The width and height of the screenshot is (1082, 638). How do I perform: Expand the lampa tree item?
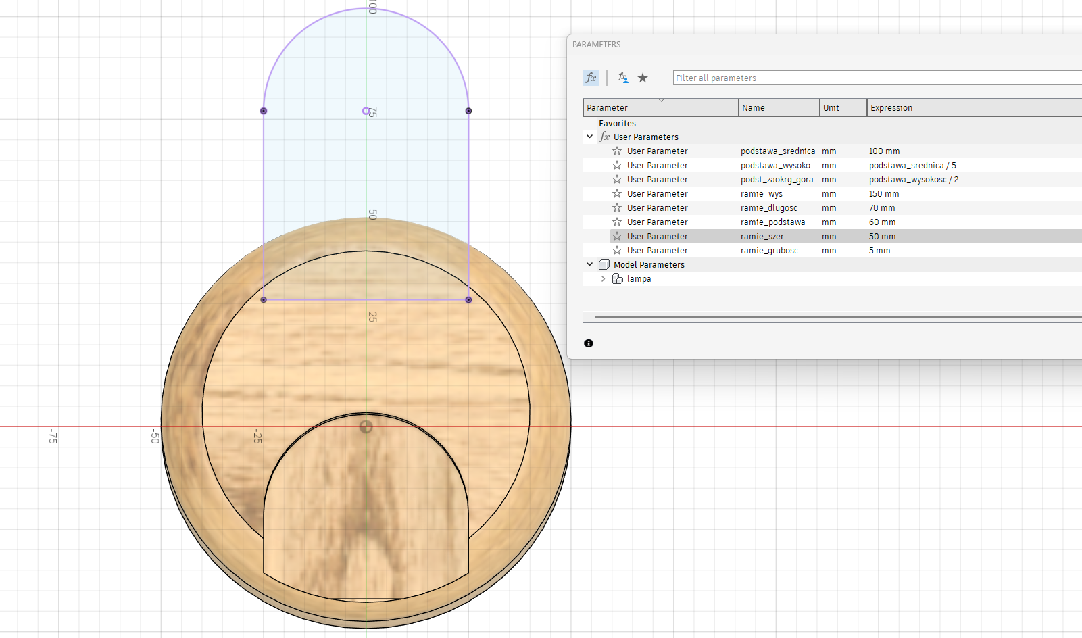tap(604, 278)
